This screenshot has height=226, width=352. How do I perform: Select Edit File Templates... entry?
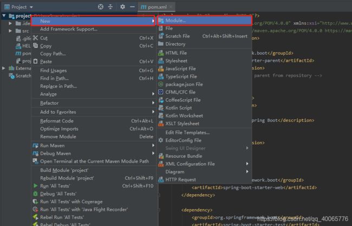[x=205, y=133]
